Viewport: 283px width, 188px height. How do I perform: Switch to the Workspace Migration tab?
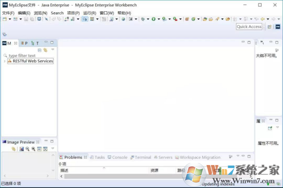[x=198, y=157]
